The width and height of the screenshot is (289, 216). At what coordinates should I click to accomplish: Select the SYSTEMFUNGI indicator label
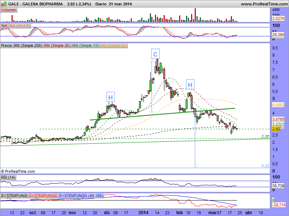pyautogui.click(x=14, y=195)
